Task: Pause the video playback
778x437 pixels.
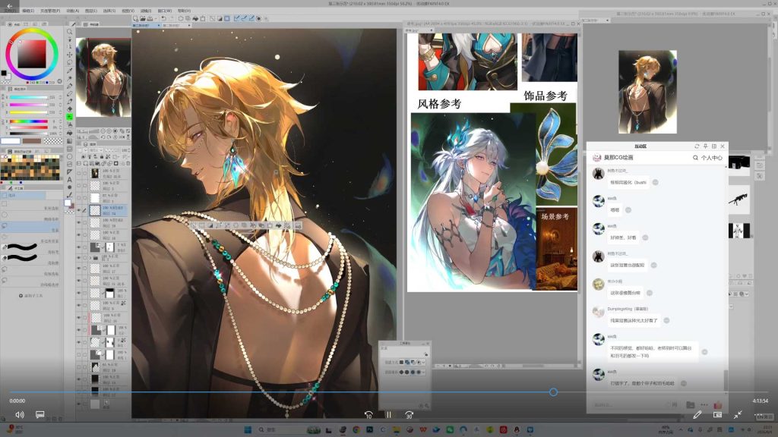Action: pyautogui.click(x=389, y=415)
